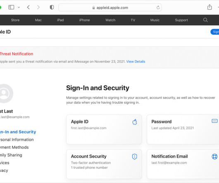Click the 1 trusted phone number text
Viewport: 219px width, 183px height.
coord(89,168)
